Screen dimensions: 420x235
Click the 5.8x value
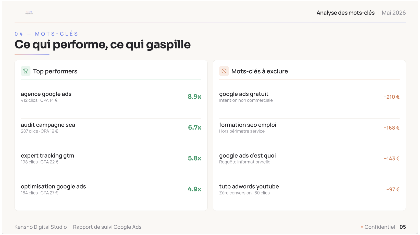(x=195, y=158)
